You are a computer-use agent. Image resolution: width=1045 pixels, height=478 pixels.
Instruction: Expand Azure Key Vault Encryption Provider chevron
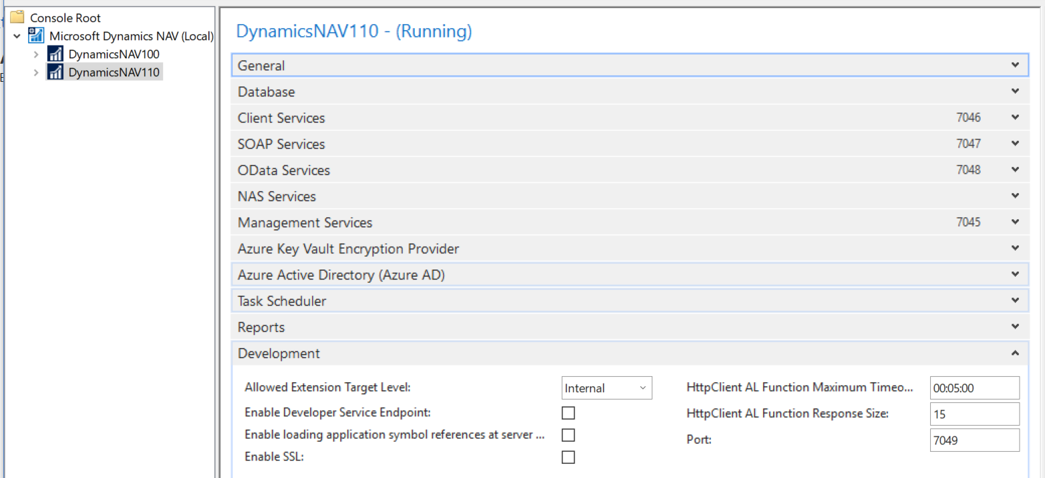pyautogui.click(x=1015, y=248)
